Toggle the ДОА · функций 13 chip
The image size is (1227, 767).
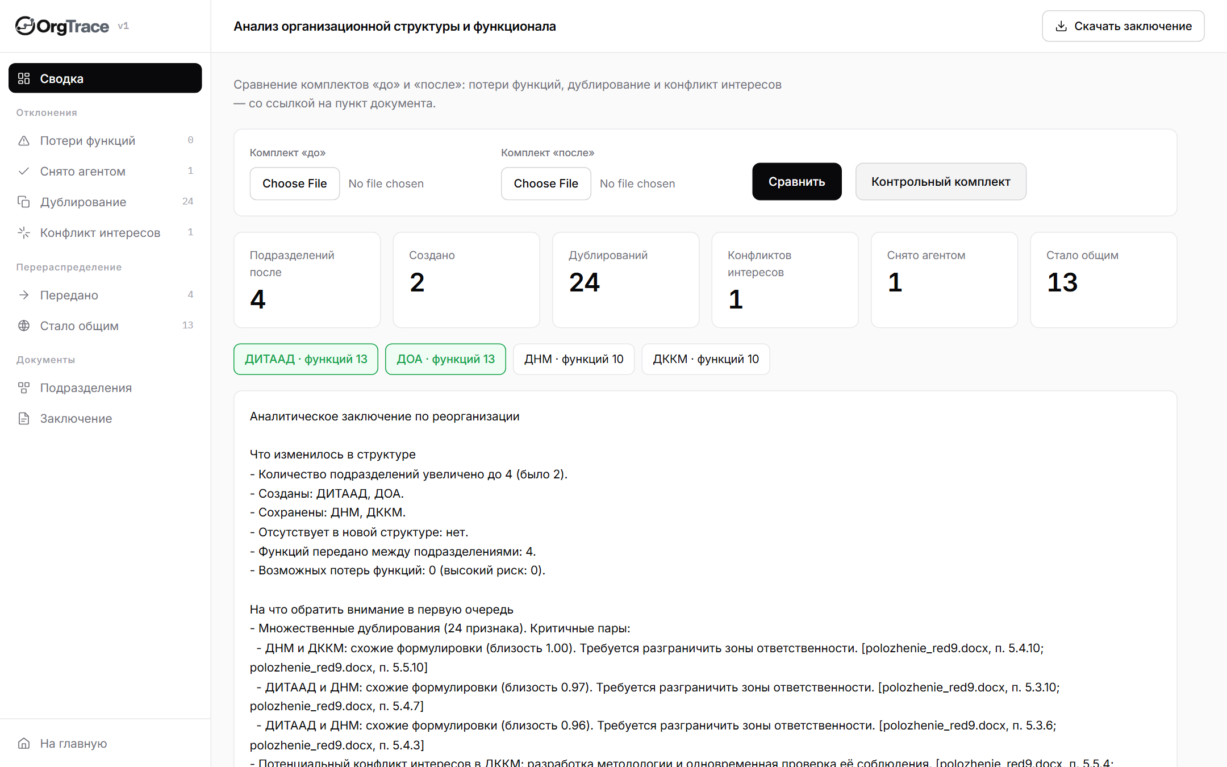(445, 359)
